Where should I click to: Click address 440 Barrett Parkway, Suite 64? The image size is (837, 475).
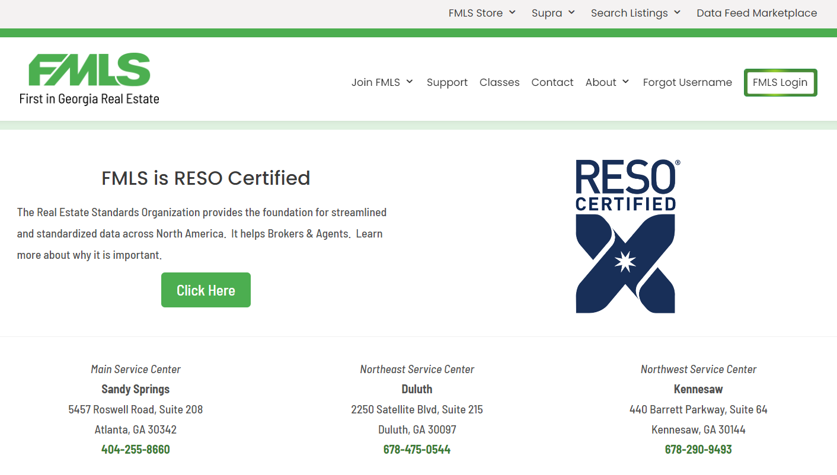(x=698, y=409)
